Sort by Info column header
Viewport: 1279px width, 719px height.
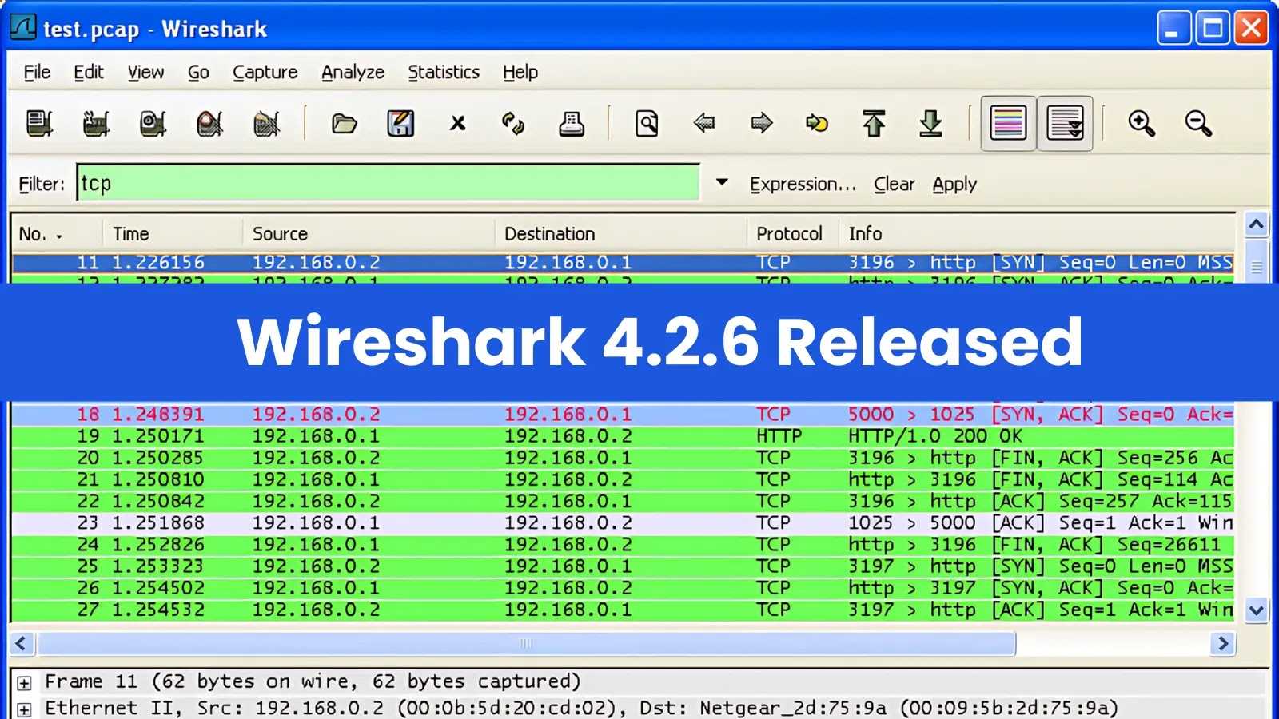[1037, 233]
